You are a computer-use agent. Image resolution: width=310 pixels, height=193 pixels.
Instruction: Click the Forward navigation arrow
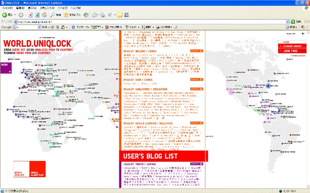click(21, 15)
